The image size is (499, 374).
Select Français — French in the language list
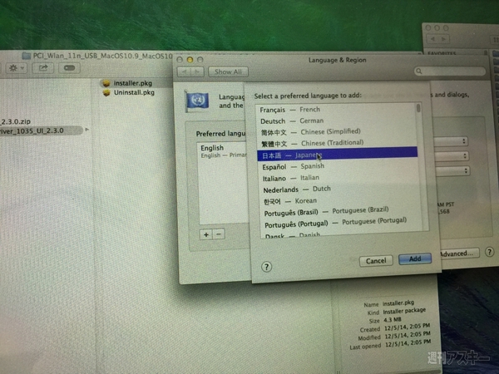(x=336, y=110)
